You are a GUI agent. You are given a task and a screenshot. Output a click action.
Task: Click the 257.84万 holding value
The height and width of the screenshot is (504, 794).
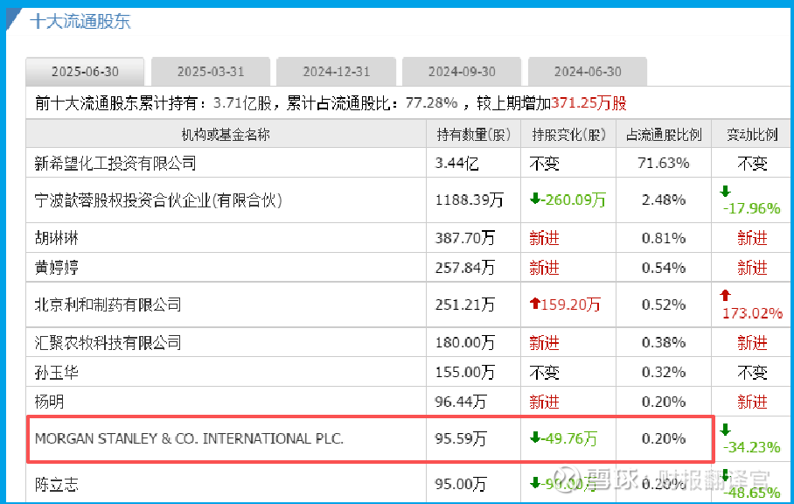pos(465,267)
